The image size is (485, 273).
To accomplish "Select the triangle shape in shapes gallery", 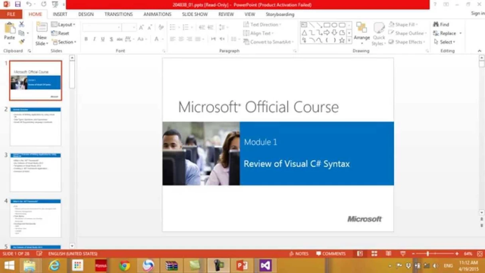I will click(x=304, y=33).
